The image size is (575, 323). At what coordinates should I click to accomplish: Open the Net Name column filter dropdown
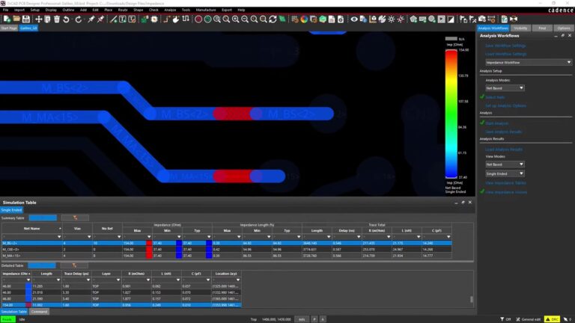point(59,237)
